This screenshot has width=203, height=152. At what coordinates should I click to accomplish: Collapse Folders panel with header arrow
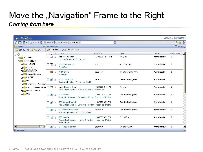point(44,46)
